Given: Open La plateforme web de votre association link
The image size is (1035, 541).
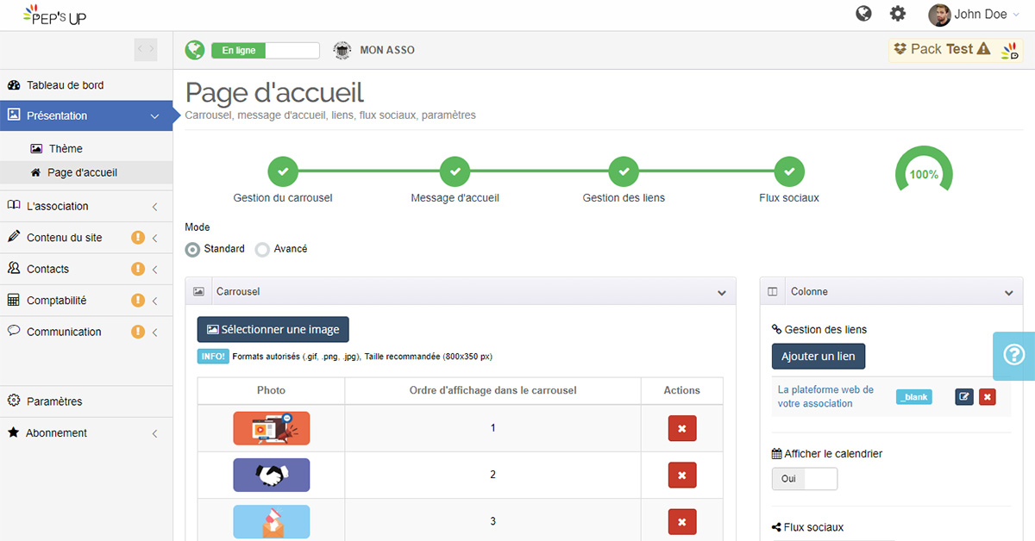Looking at the screenshot, I should tap(825, 396).
